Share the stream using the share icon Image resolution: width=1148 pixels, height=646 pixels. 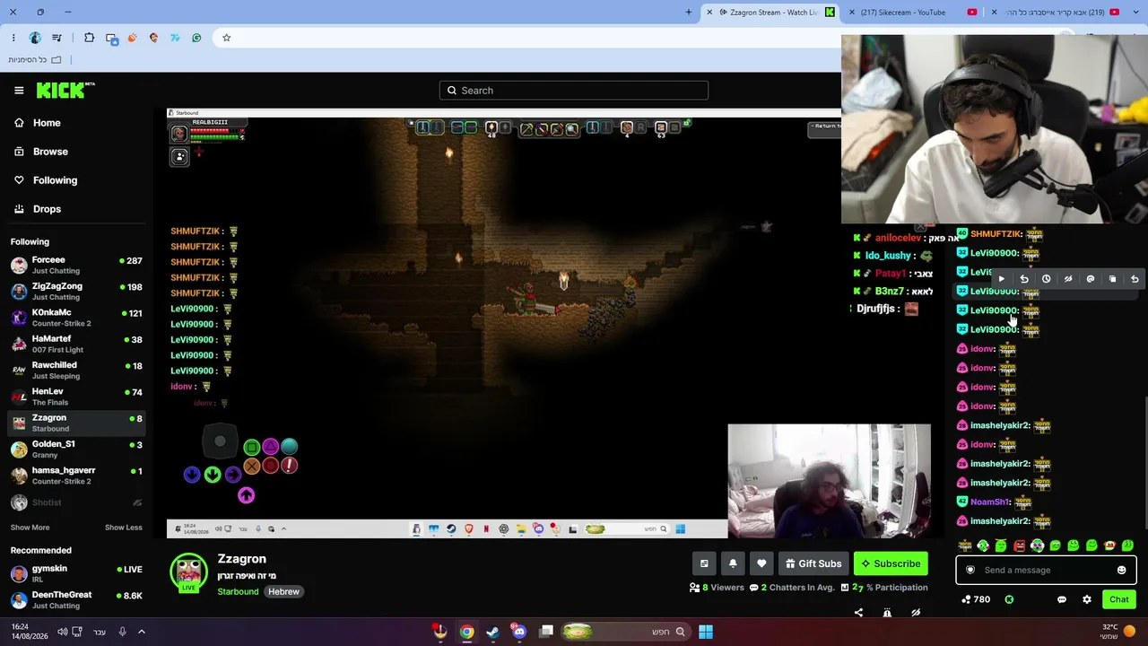point(858,612)
